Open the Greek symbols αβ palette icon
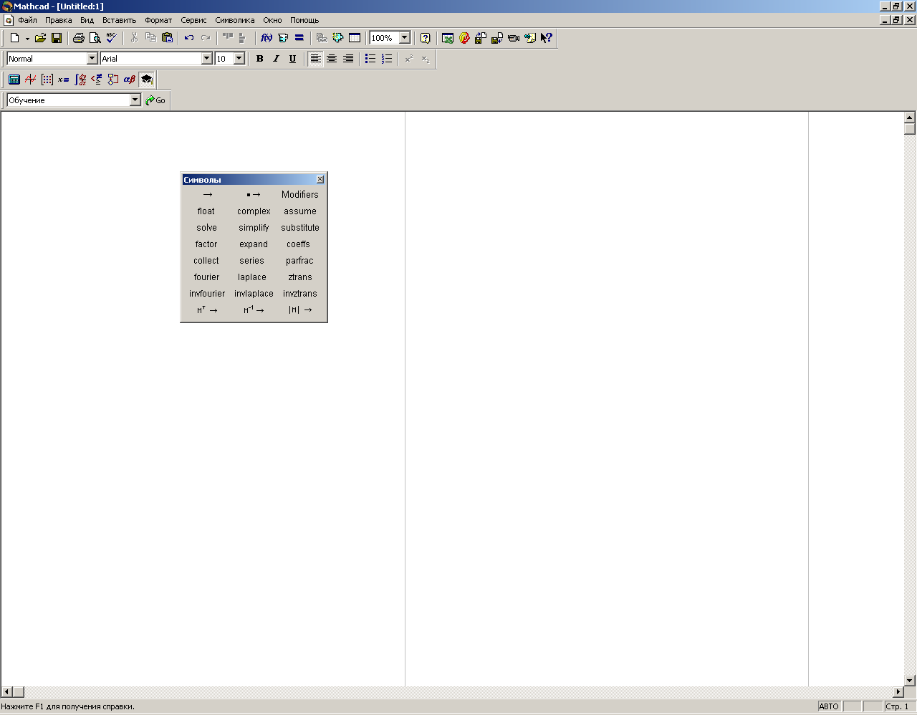Image resolution: width=917 pixels, height=715 pixels. 130,80
